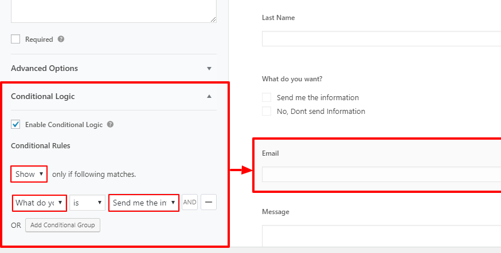Check No, Dont send Information option
The image size is (501, 253).
point(267,111)
